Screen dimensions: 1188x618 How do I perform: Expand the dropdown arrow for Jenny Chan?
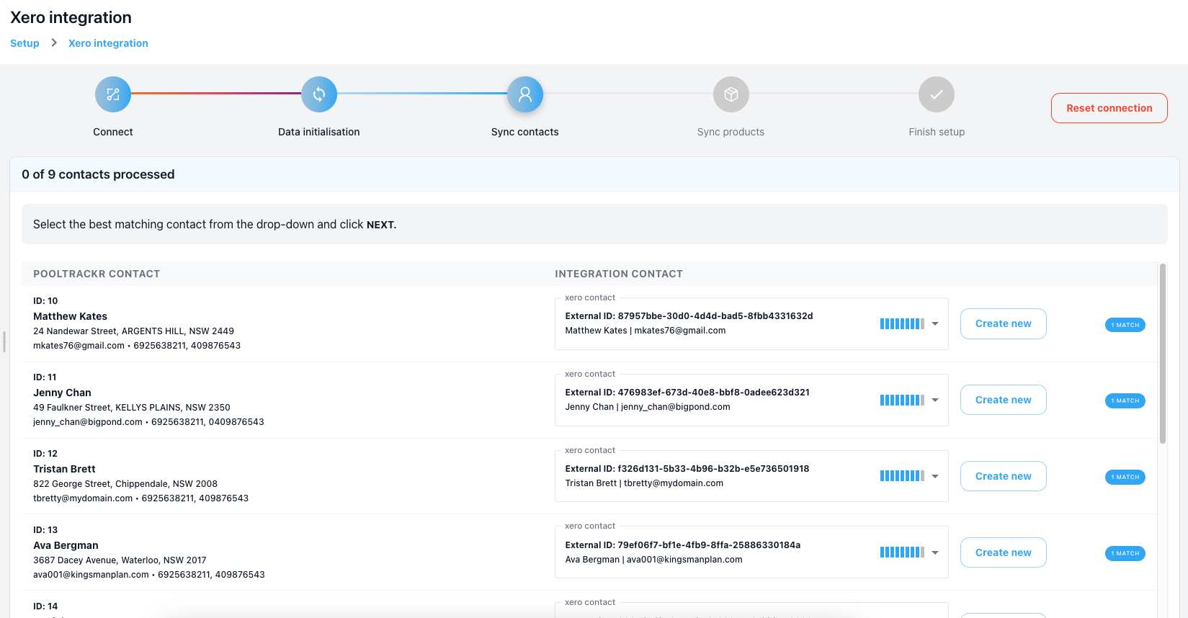coord(935,400)
